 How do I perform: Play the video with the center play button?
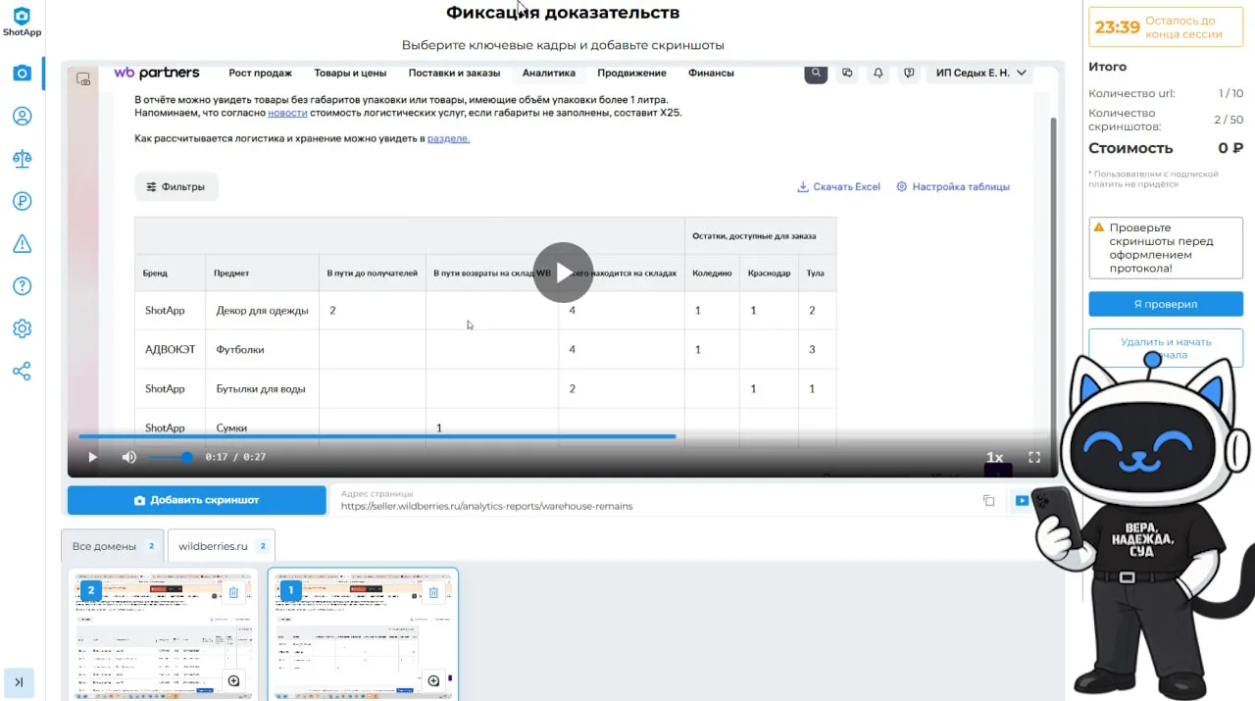pyautogui.click(x=564, y=273)
